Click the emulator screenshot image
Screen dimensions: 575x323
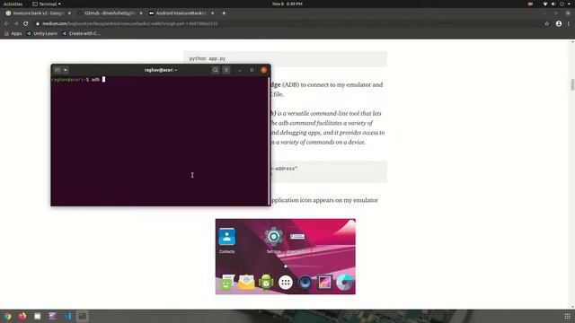pyautogui.click(x=286, y=257)
